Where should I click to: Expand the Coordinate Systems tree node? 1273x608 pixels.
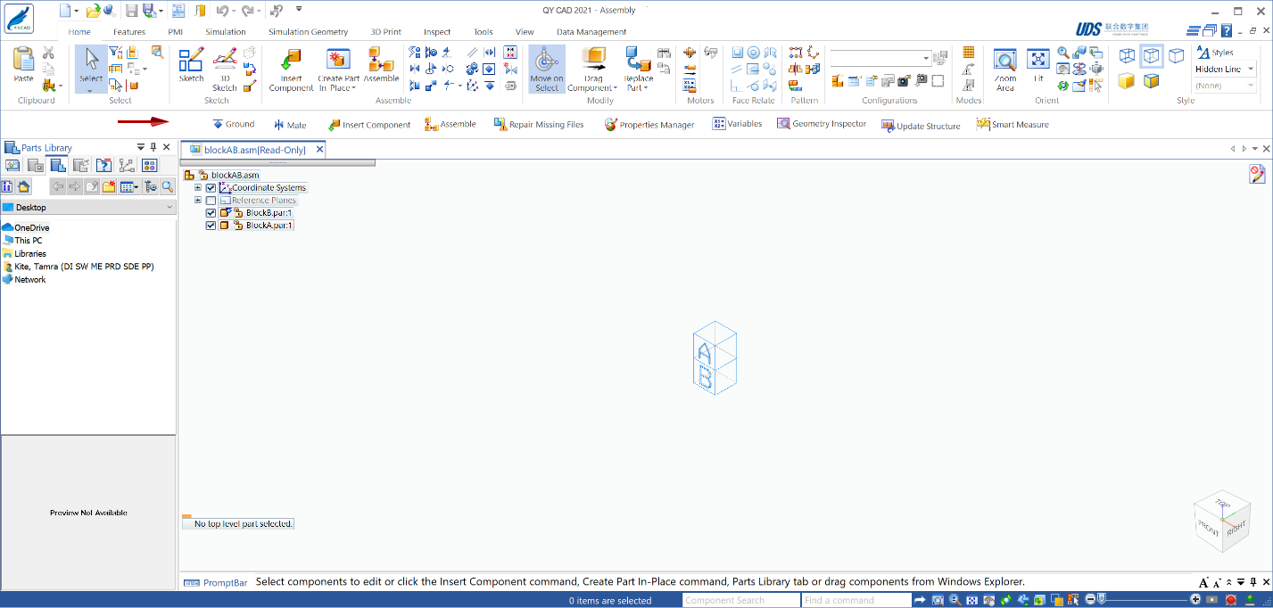pos(198,188)
